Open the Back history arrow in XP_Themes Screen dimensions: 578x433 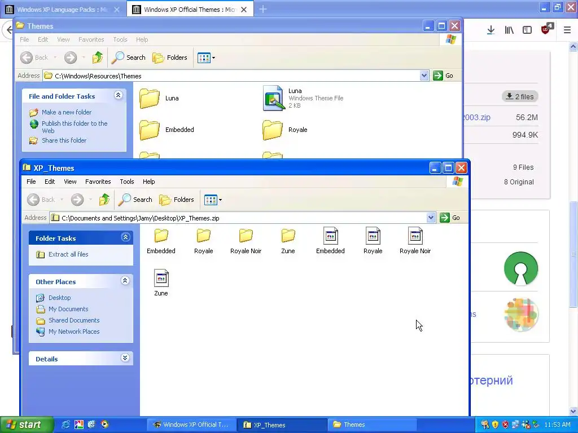[62, 200]
